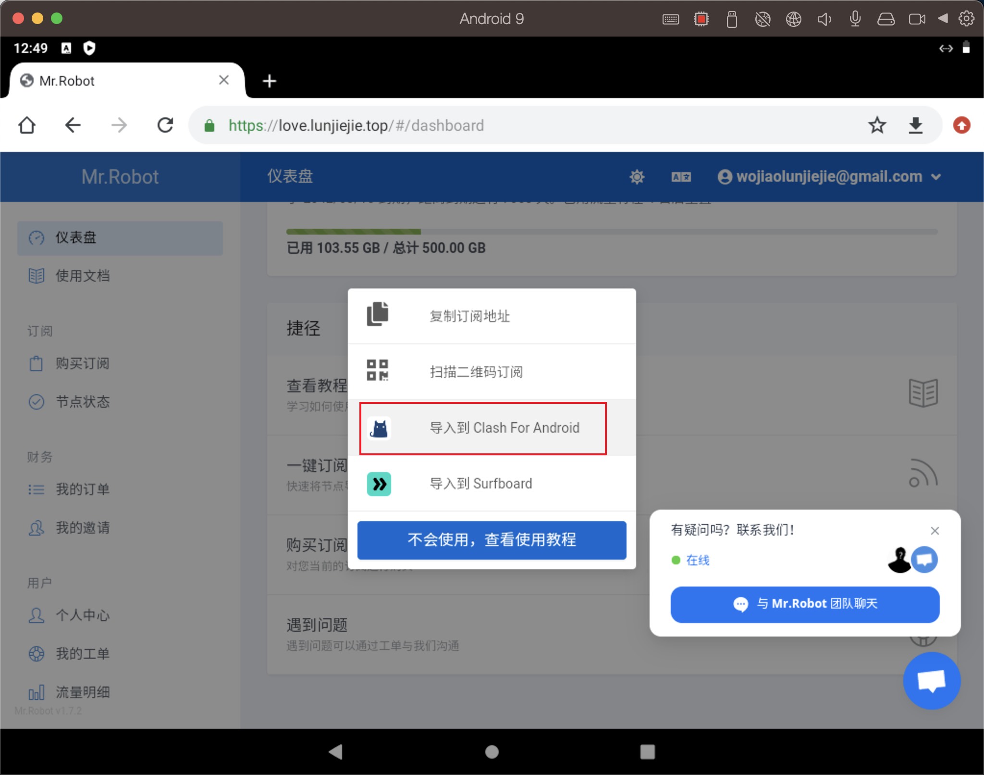Reload the page with refresh icon

click(165, 125)
